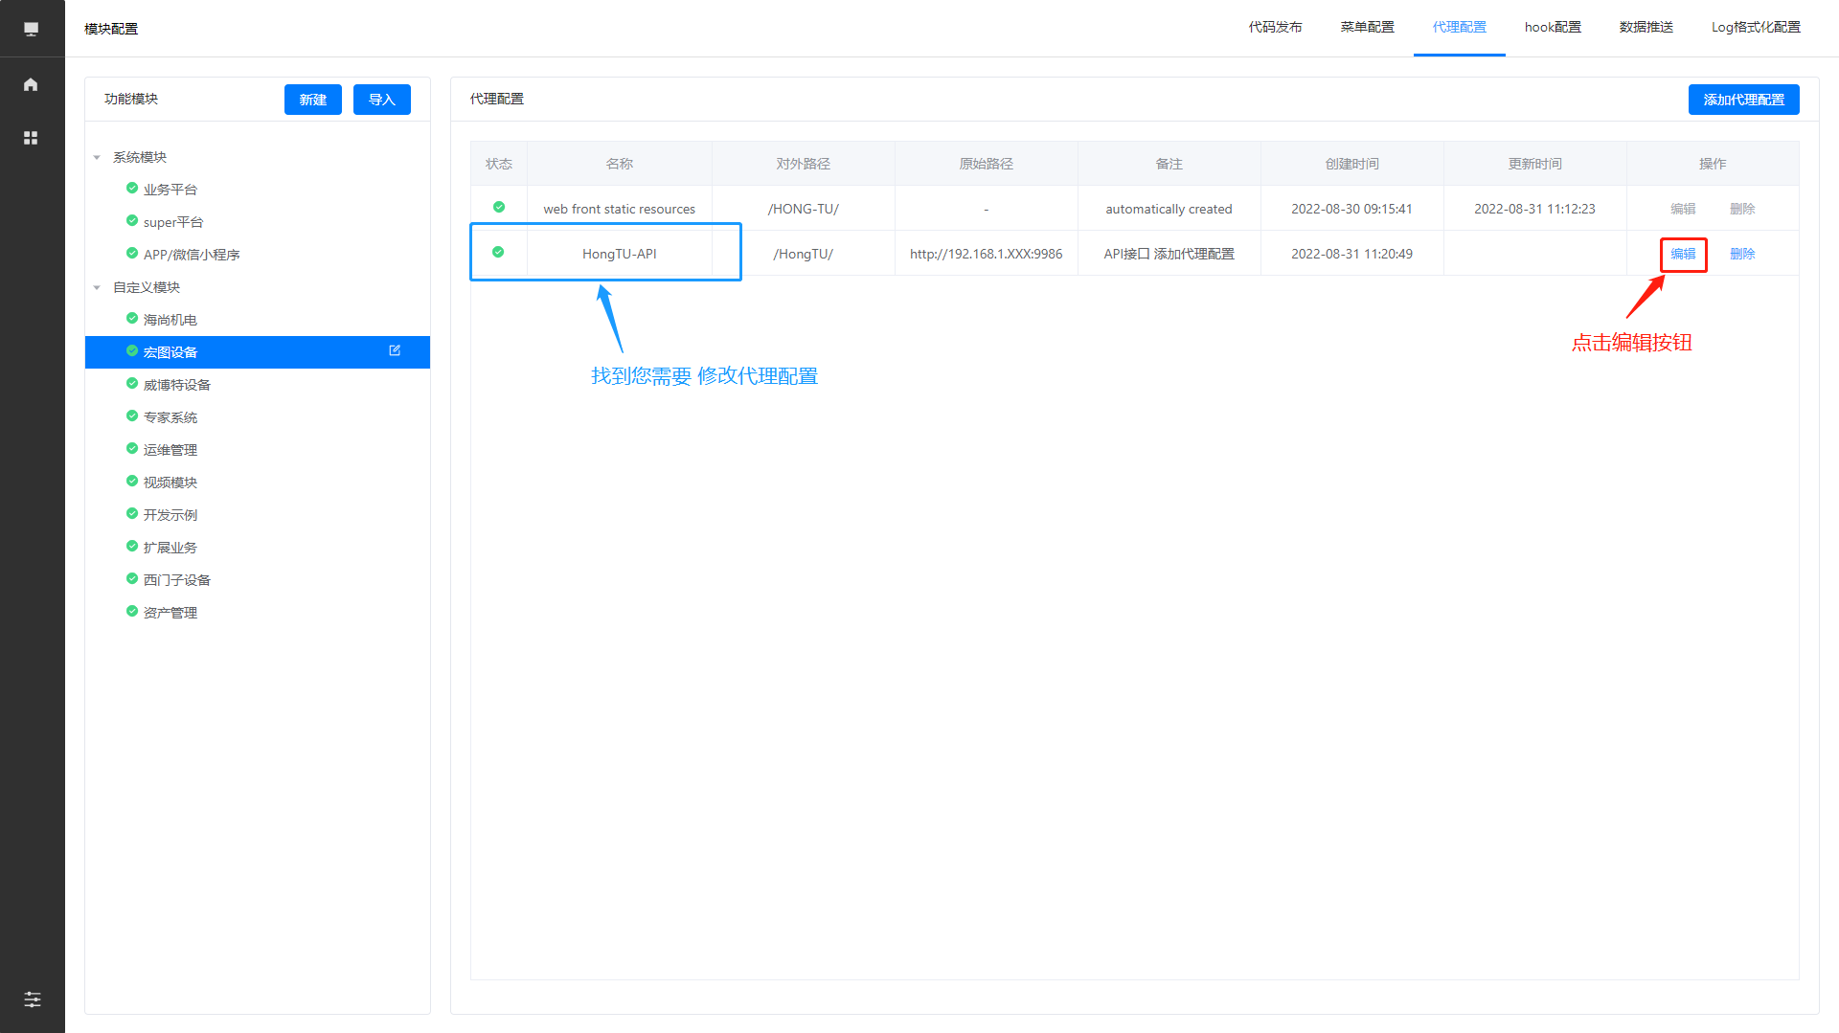This screenshot has height=1033, width=1839.
Task: Open the Log格式化配置 tab
Action: click(x=1756, y=28)
